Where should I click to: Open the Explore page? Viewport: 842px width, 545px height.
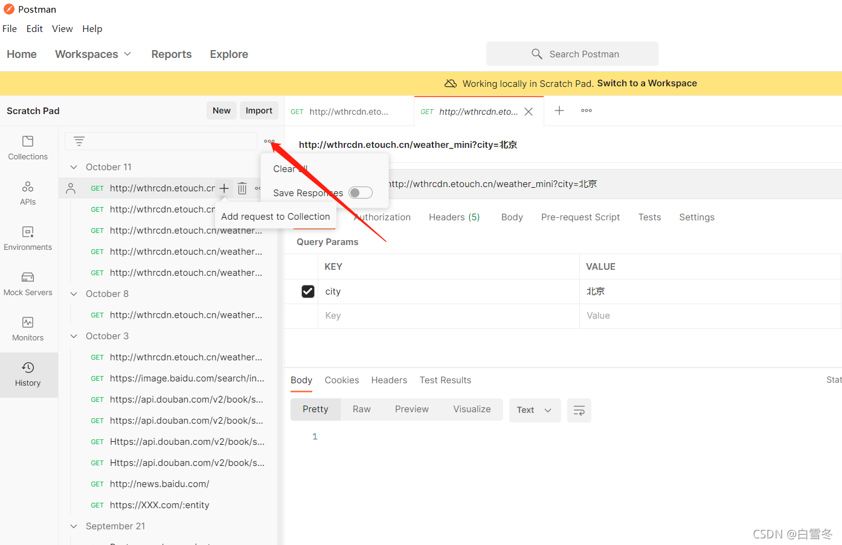coord(229,54)
